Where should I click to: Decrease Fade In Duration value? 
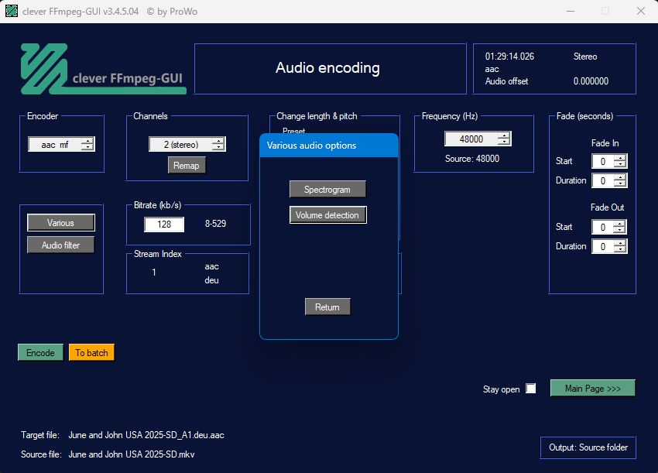click(x=620, y=183)
